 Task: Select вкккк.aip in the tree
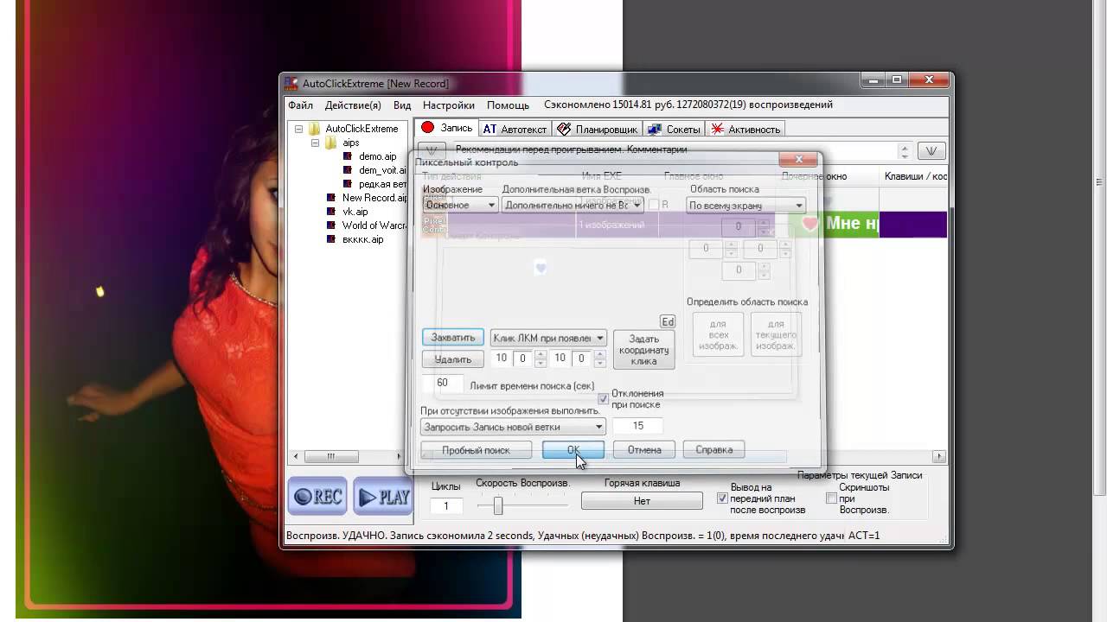coord(362,239)
